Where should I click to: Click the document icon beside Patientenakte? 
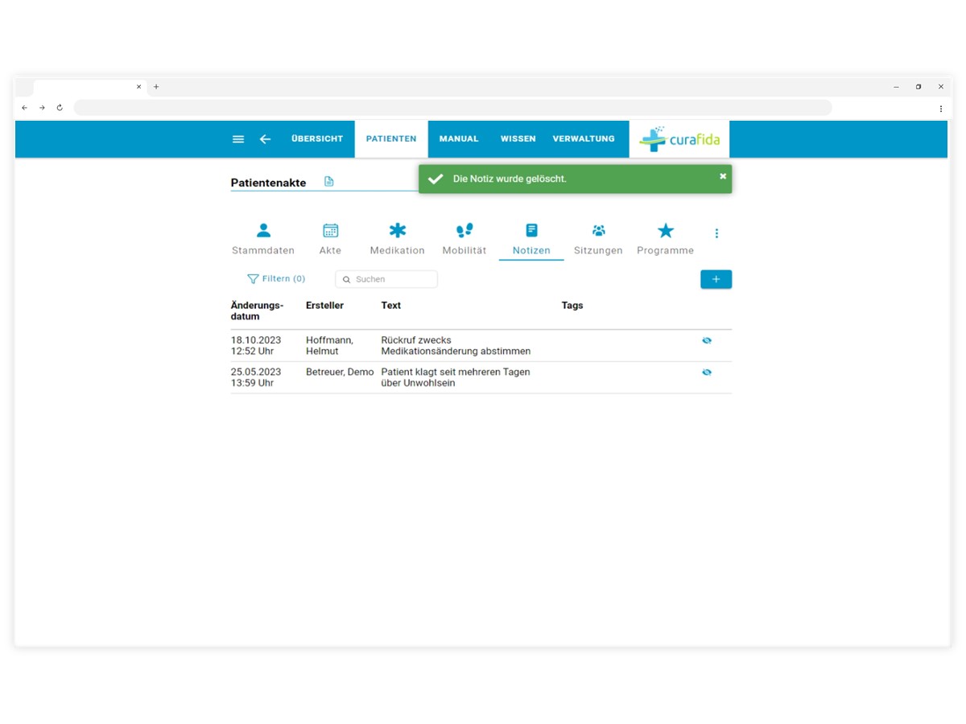coord(328,182)
